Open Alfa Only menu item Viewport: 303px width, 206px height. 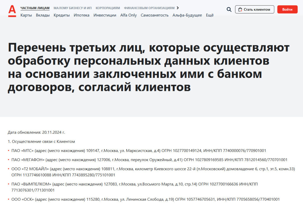point(128,15)
